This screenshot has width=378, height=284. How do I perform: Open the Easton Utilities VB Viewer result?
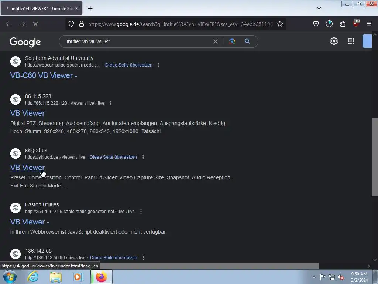(x=30, y=222)
